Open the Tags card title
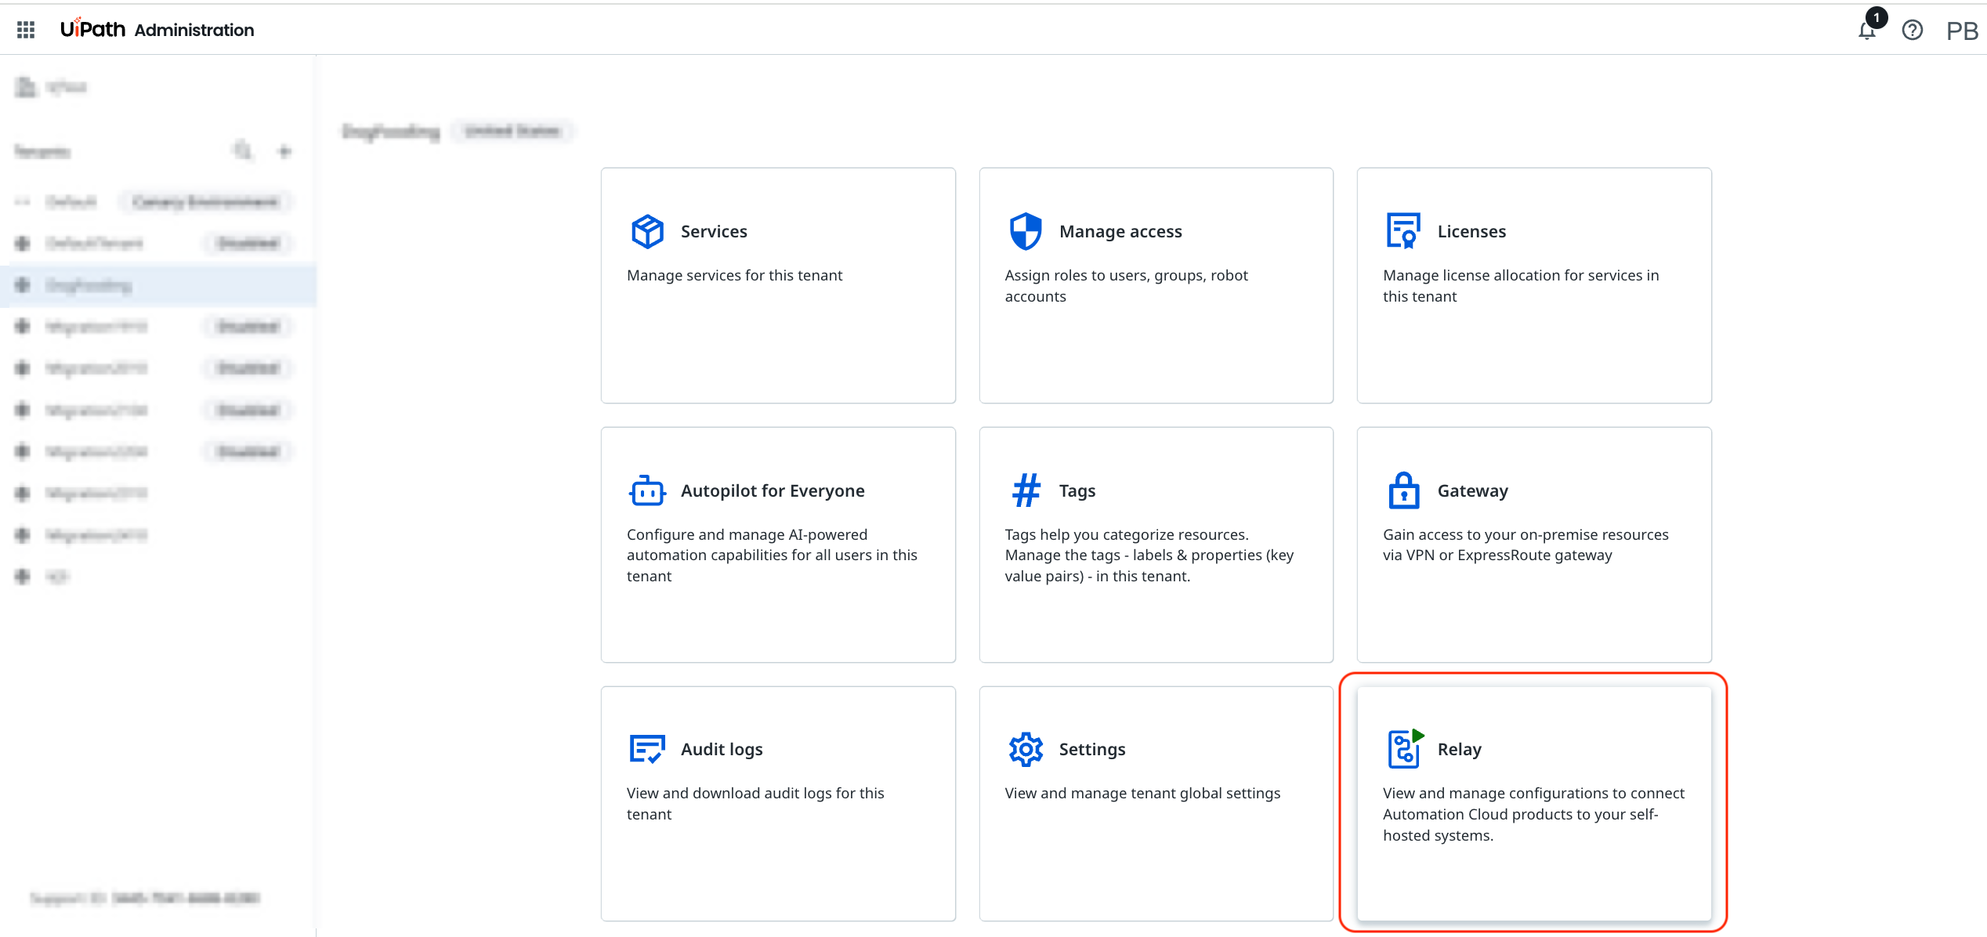 click(1077, 490)
